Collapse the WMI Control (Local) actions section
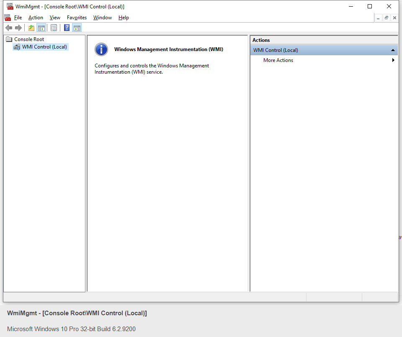This screenshot has height=337, width=402. click(x=393, y=50)
